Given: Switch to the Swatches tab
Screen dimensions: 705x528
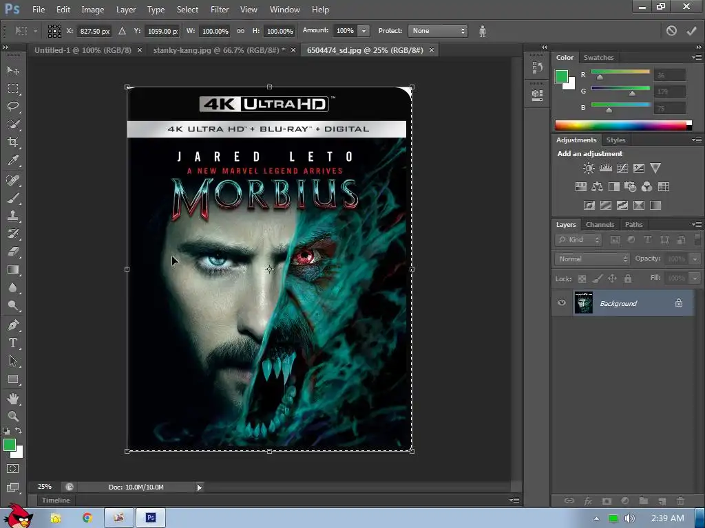Looking at the screenshot, I should point(598,58).
